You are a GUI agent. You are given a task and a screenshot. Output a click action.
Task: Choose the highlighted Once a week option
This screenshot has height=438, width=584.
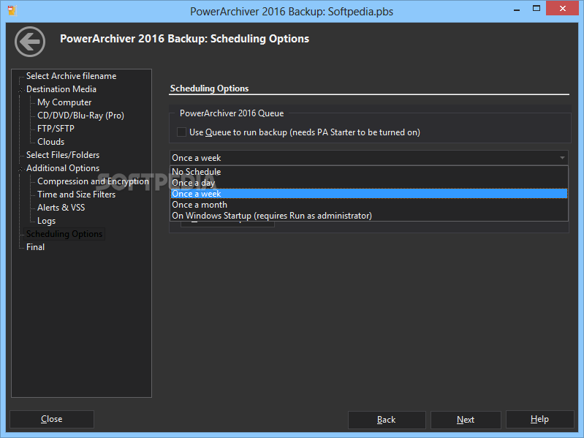[368, 194]
